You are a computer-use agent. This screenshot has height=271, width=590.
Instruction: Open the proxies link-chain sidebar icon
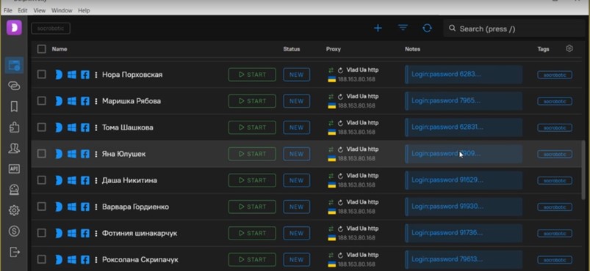pos(14,86)
